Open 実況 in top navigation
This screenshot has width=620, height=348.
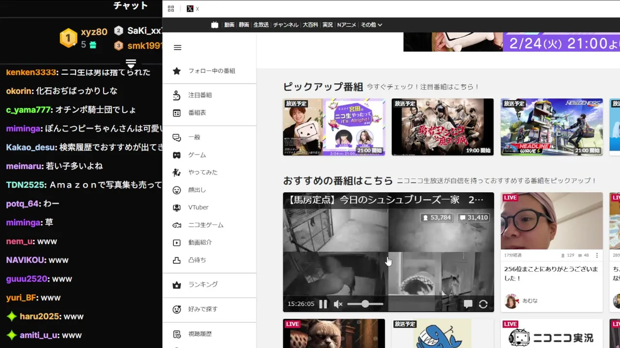327,25
